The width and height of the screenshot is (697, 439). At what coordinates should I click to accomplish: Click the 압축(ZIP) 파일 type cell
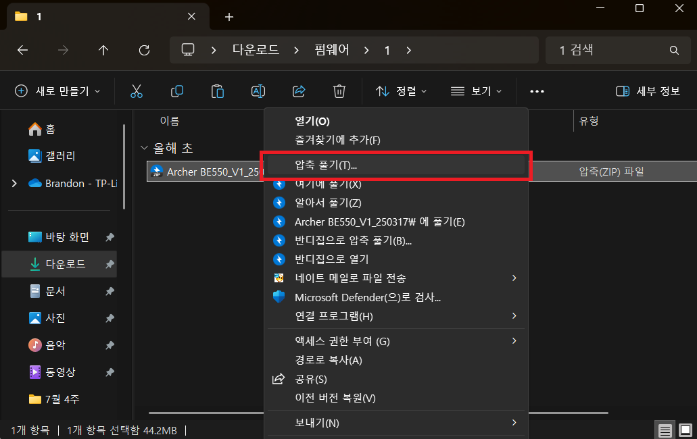(x=611, y=172)
